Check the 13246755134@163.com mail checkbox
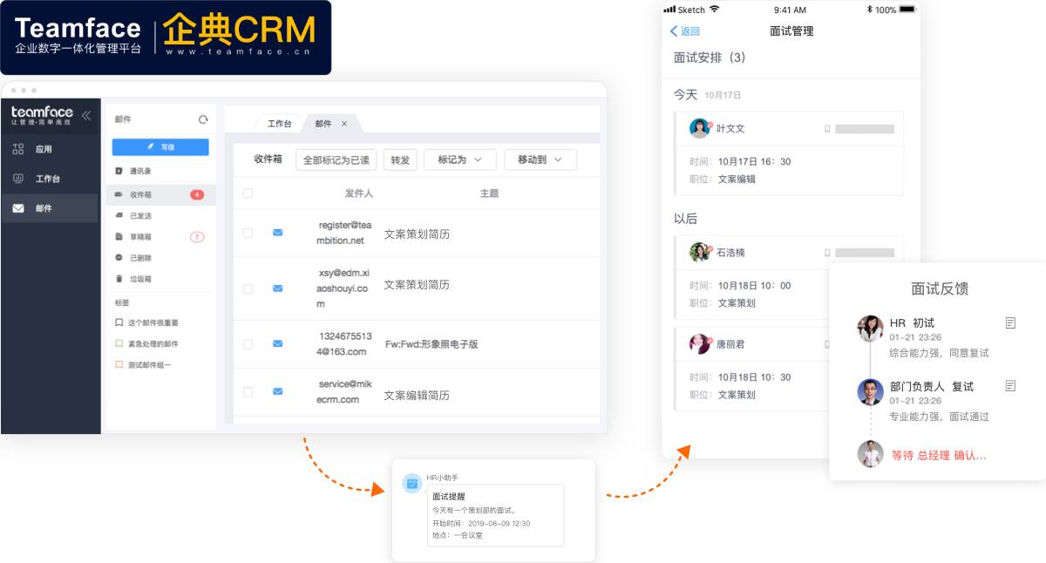 [x=248, y=344]
